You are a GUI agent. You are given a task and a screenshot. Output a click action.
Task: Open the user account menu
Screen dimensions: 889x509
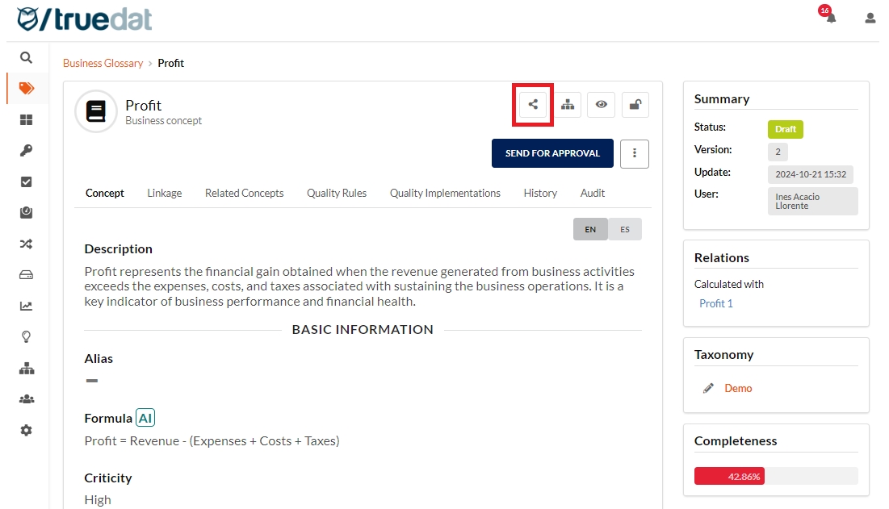point(870,18)
